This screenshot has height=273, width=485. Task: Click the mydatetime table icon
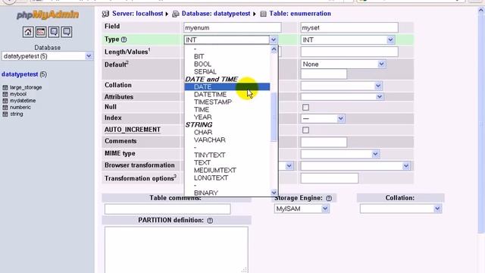(x=5, y=101)
